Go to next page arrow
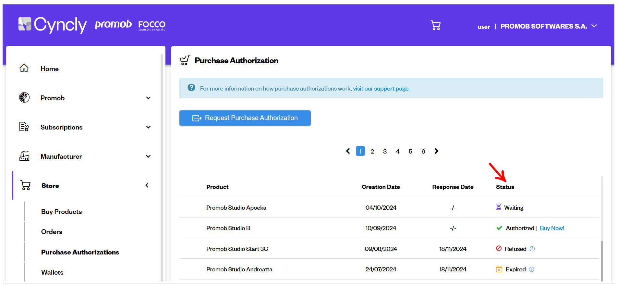The width and height of the screenshot is (617, 285). 436,151
